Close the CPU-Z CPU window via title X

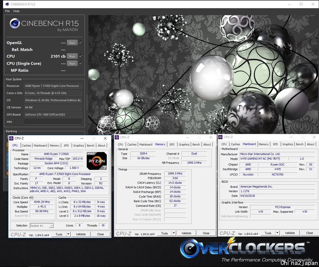(x=105, y=138)
